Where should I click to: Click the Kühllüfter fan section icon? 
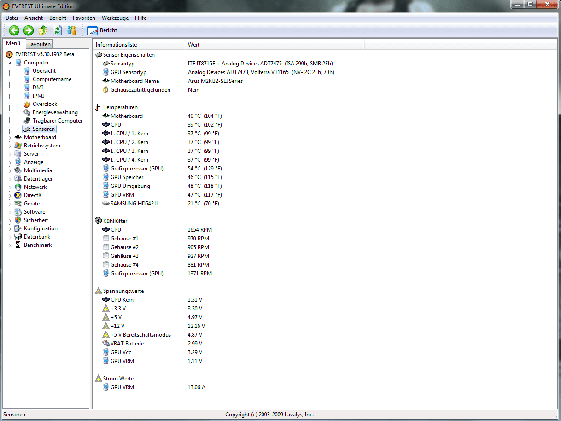(98, 221)
